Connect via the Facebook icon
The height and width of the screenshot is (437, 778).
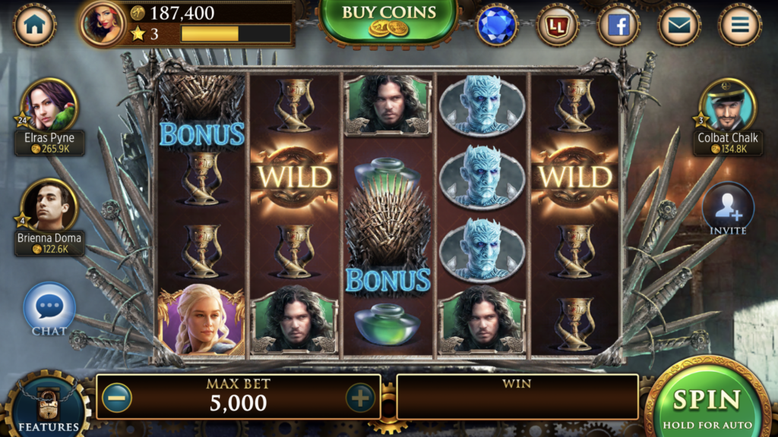618,25
